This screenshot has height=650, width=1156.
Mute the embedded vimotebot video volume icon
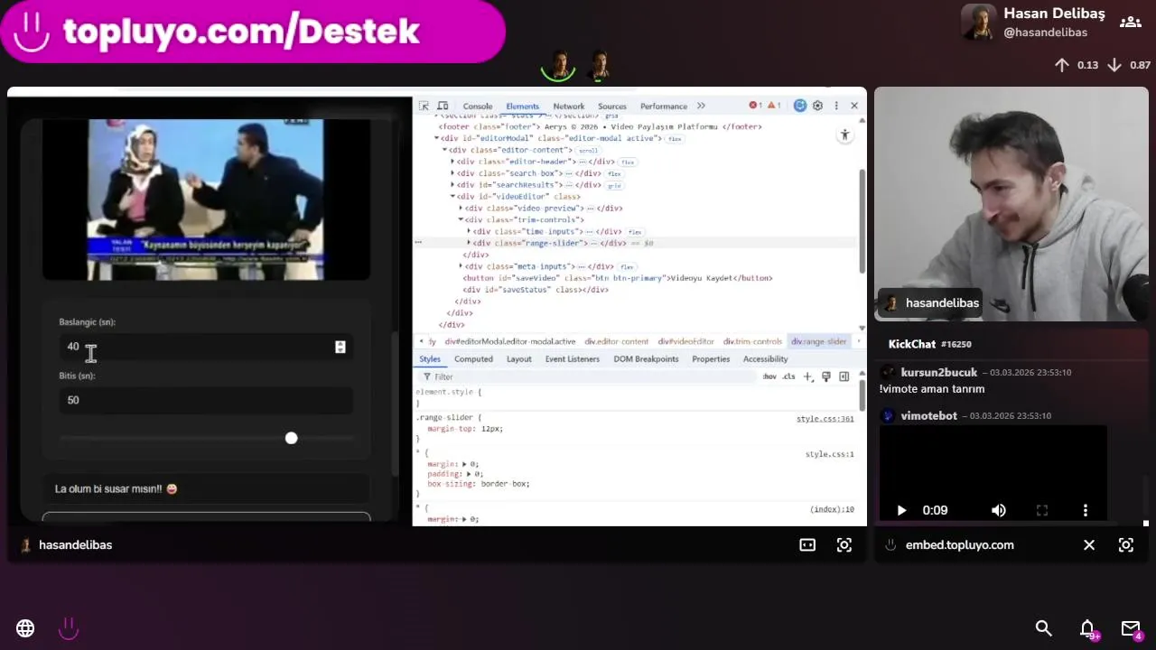pyautogui.click(x=998, y=510)
